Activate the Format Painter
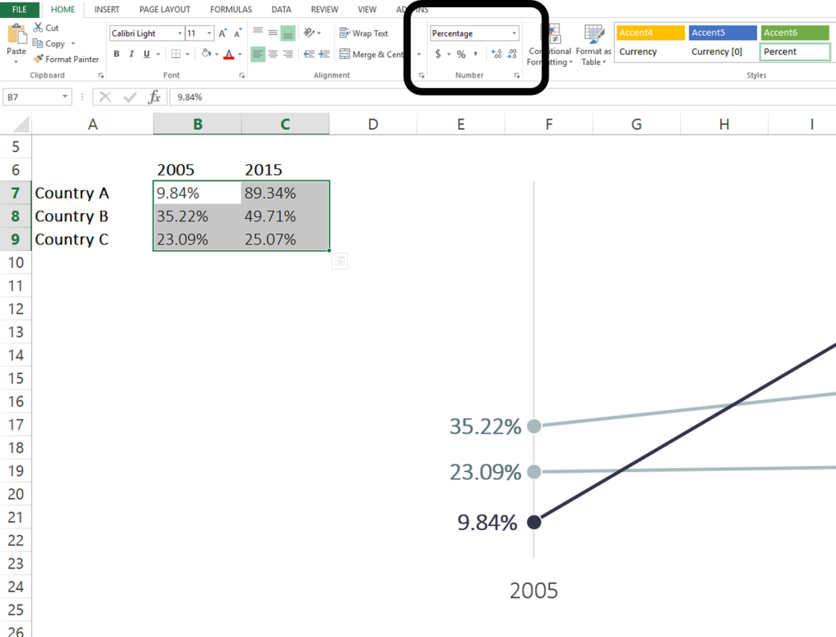The width and height of the screenshot is (836, 637). 65,60
